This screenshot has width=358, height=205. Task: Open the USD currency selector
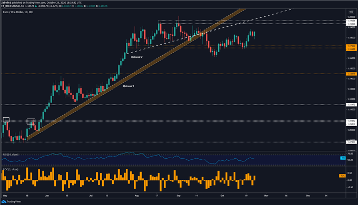point(351,12)
